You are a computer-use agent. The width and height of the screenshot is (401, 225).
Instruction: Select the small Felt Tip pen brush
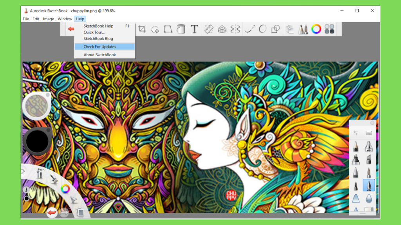pos(356,186)
